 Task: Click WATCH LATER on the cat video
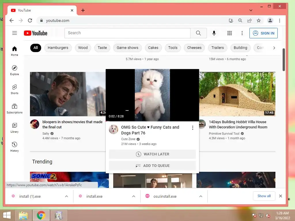tap(152, 154)
